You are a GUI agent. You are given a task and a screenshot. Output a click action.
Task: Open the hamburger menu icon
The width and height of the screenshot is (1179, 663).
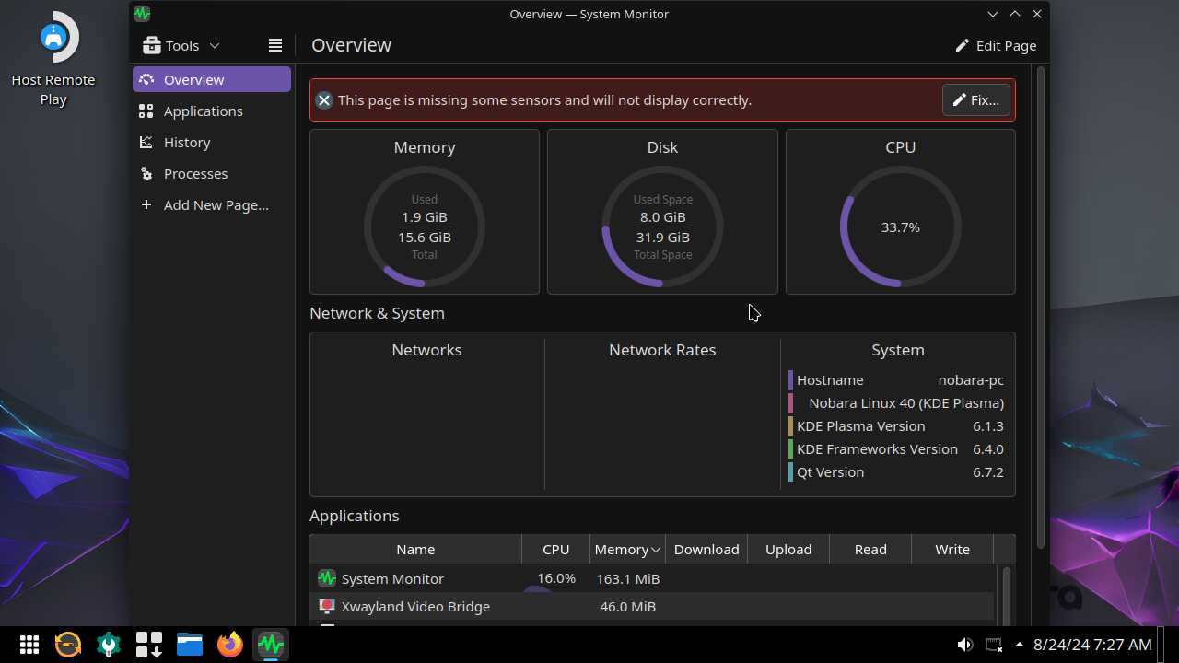(274, 45)
